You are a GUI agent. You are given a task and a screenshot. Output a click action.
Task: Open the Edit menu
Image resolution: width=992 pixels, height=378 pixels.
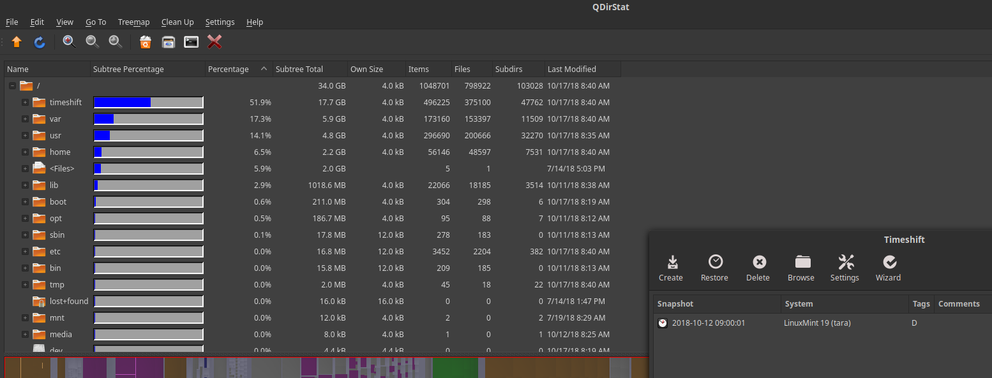coord(37,22)
